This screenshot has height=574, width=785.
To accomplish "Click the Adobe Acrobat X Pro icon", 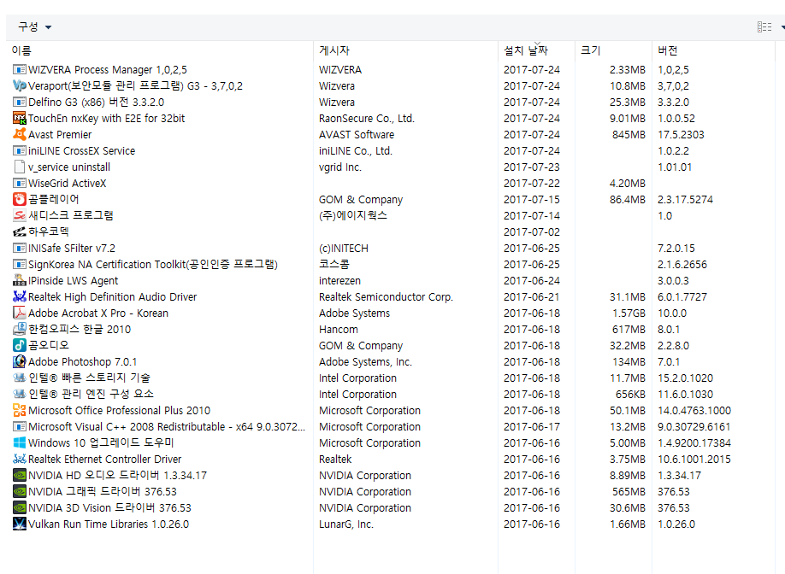I will pos(20,313).
